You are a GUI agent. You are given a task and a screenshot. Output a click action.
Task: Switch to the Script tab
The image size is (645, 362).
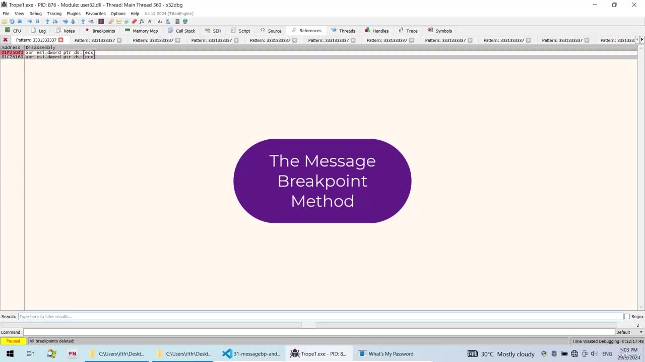click(240, 31)
